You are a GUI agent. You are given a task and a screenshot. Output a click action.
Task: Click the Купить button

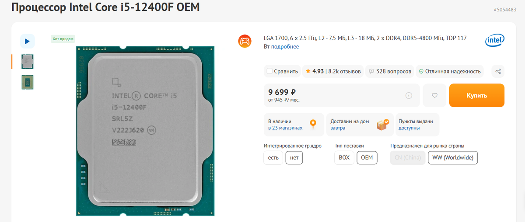pyautogui.click(x=477, y=95)
